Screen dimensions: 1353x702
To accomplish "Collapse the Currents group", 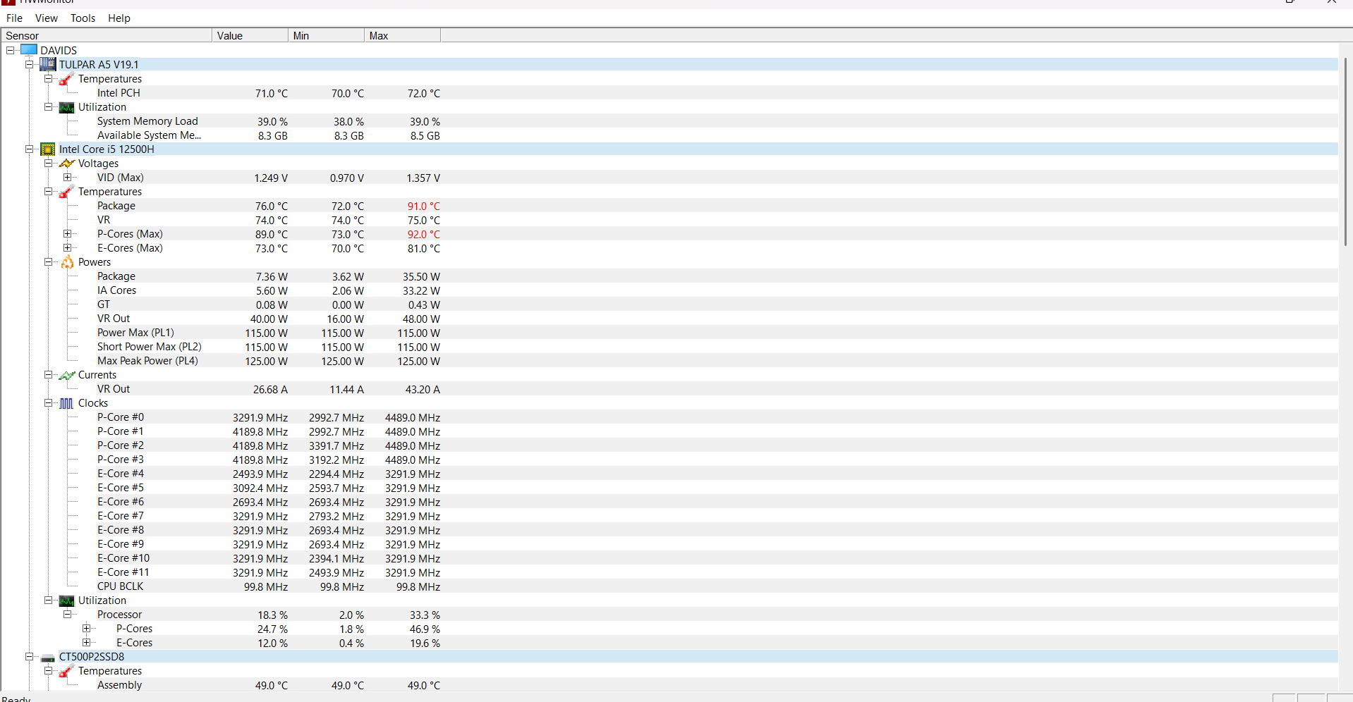I will coord(48,375).
